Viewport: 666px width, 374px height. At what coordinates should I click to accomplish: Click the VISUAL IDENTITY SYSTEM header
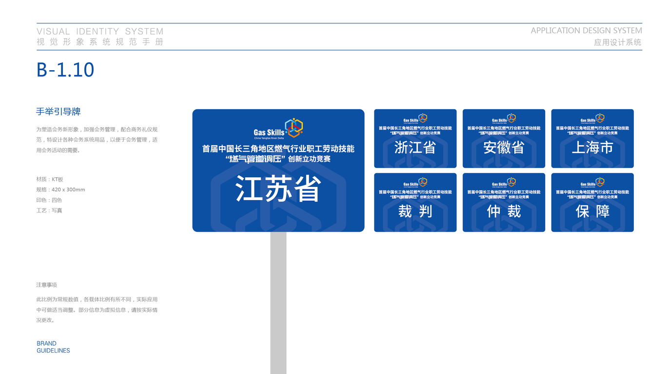[100, 31]
